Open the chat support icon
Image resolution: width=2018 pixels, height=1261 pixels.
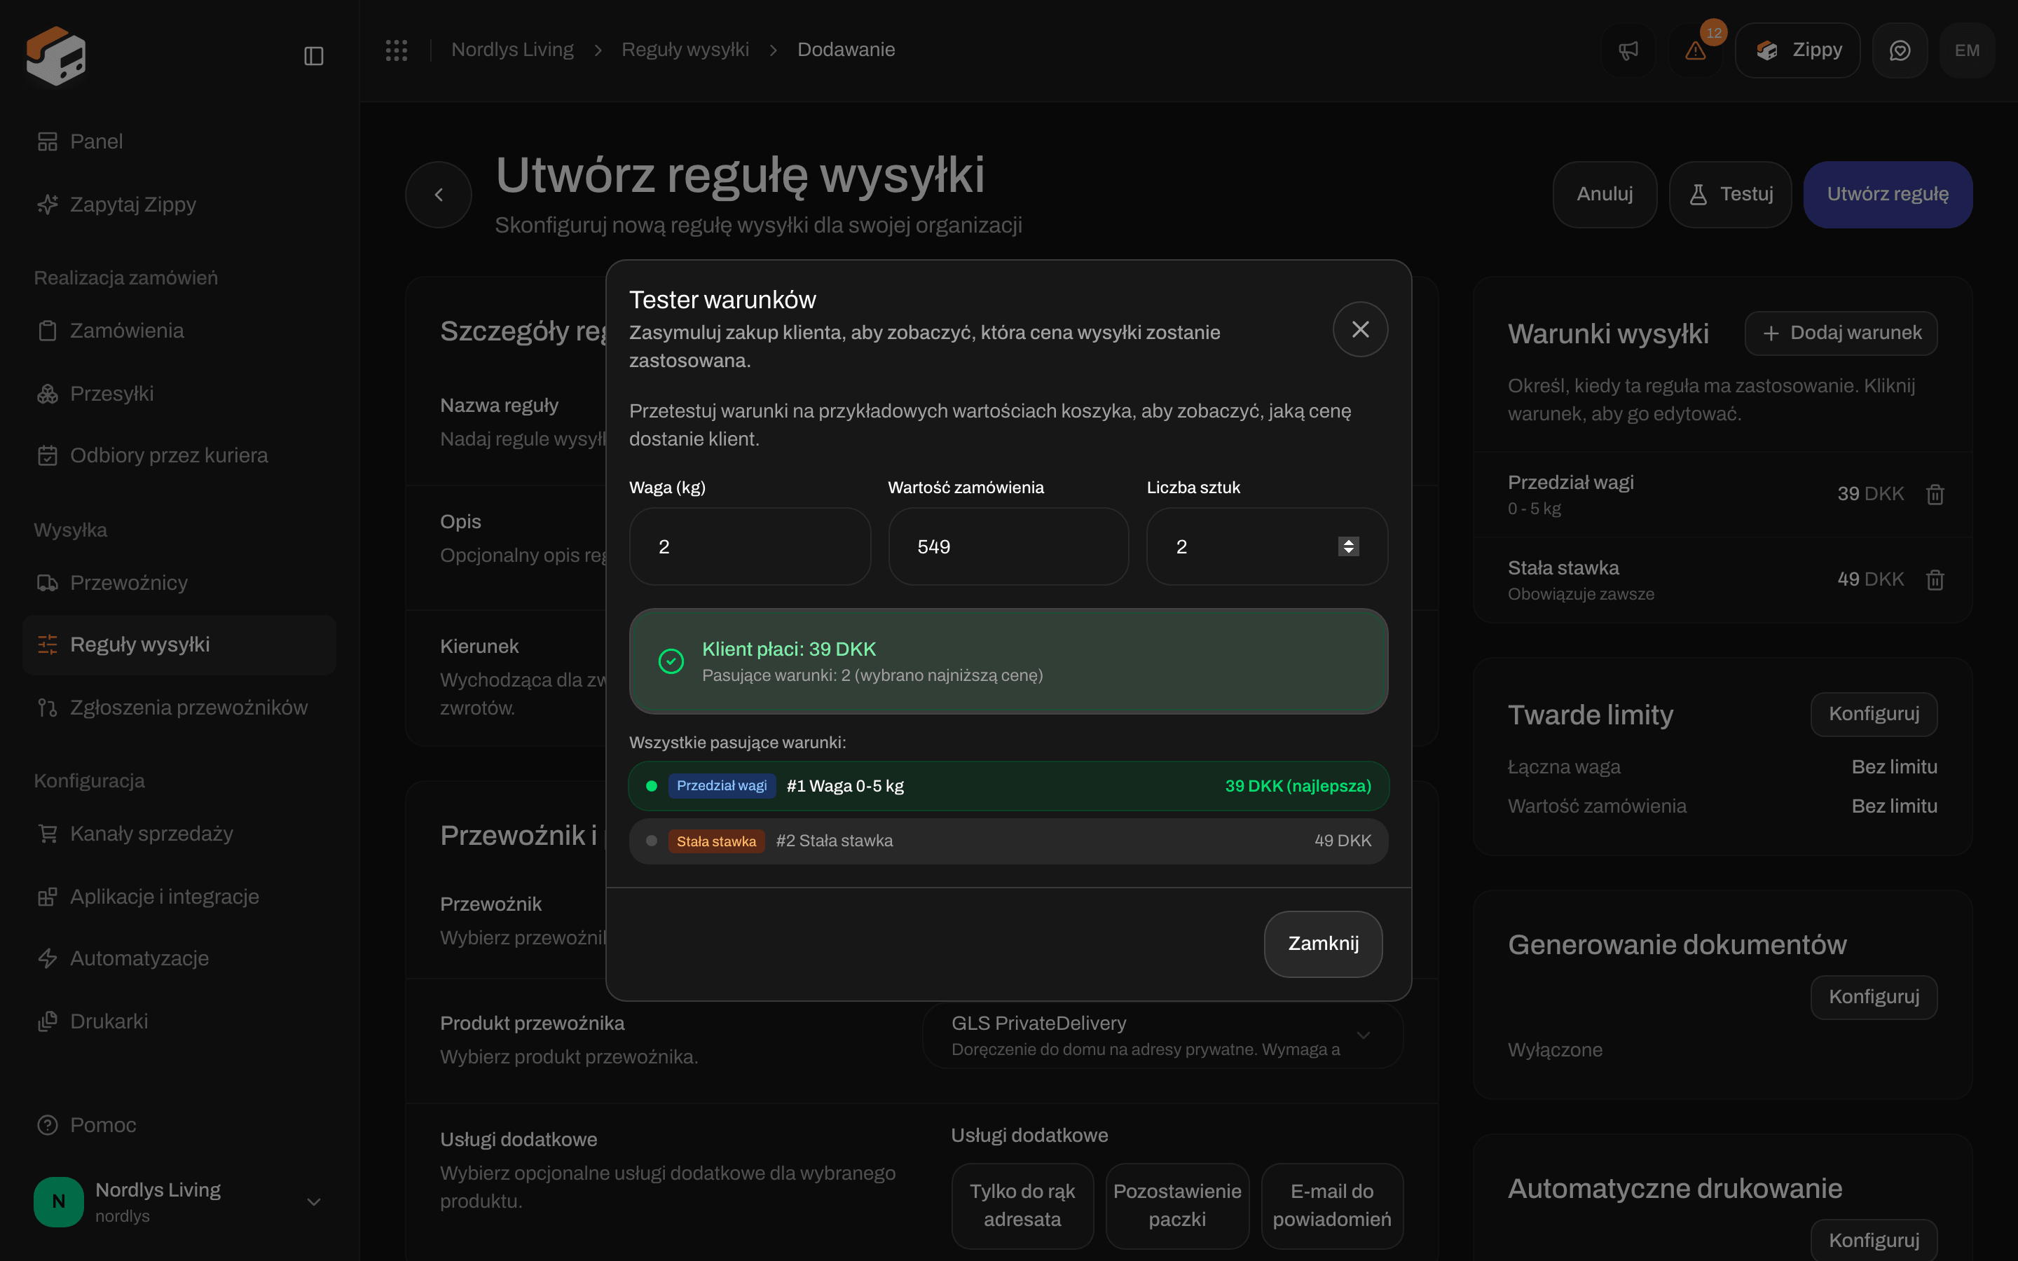(x=1900, y=51)
